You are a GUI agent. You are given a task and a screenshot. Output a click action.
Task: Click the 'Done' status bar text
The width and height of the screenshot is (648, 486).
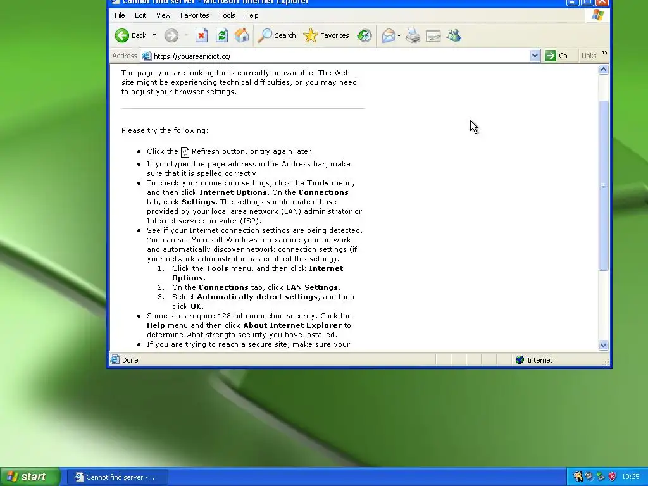pos(130,360)
